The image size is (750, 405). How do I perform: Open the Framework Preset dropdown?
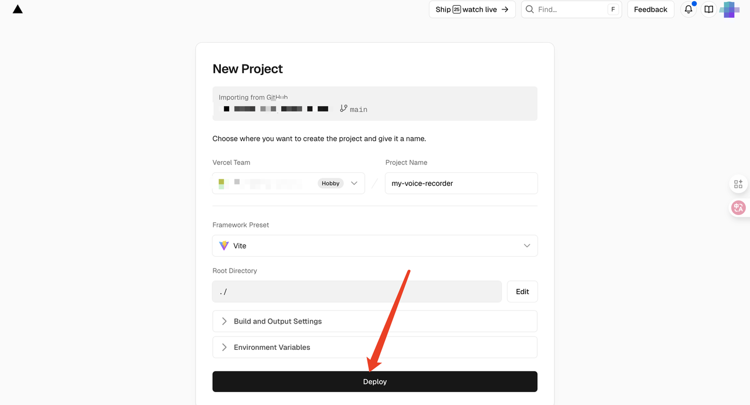[x=375, y=246]
